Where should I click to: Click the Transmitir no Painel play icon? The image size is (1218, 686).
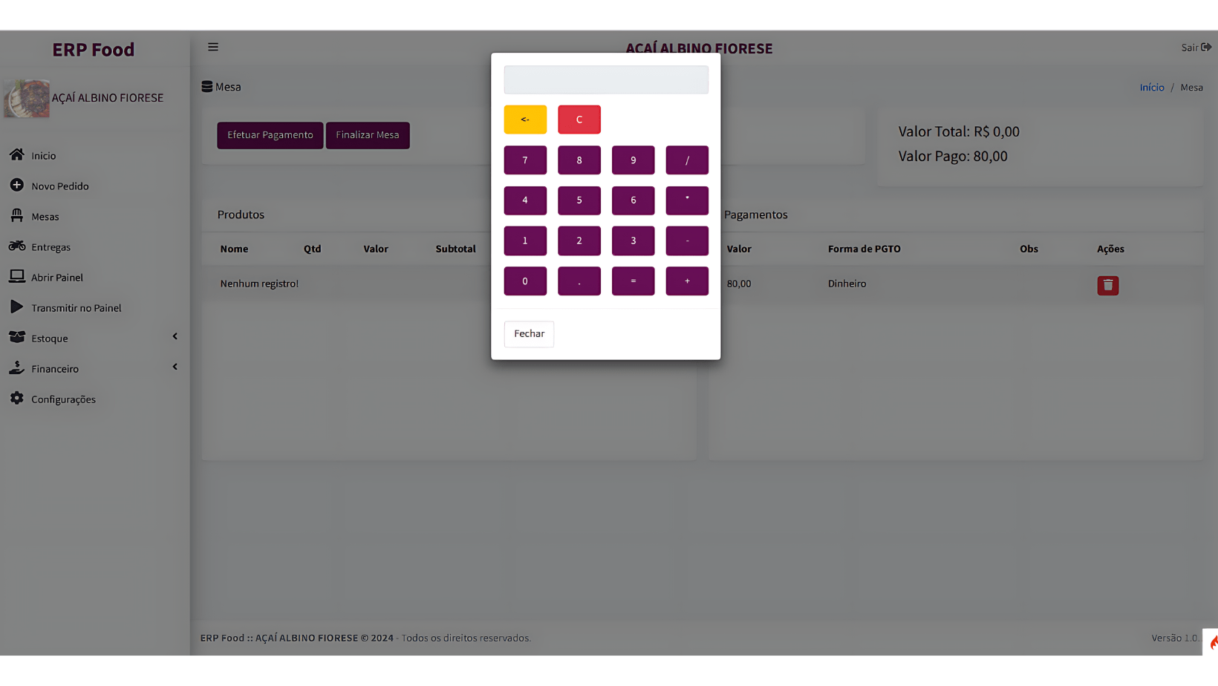coord(16,307)
